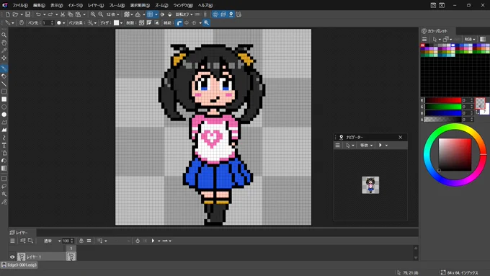Screen dimensions: 490x276
Task: Open the 編集 menu
Action: 39,5
